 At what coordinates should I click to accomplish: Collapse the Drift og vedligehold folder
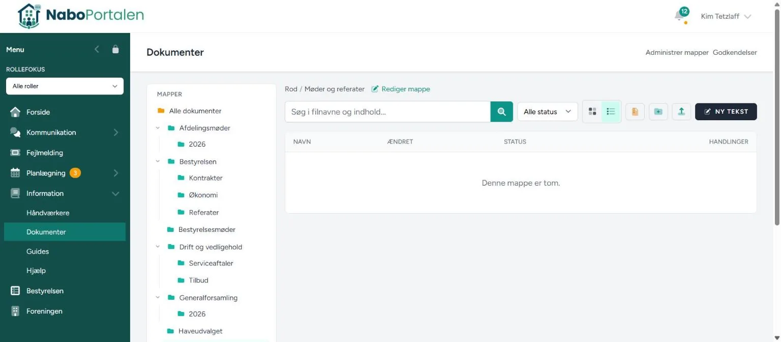(x=158, y=247)
